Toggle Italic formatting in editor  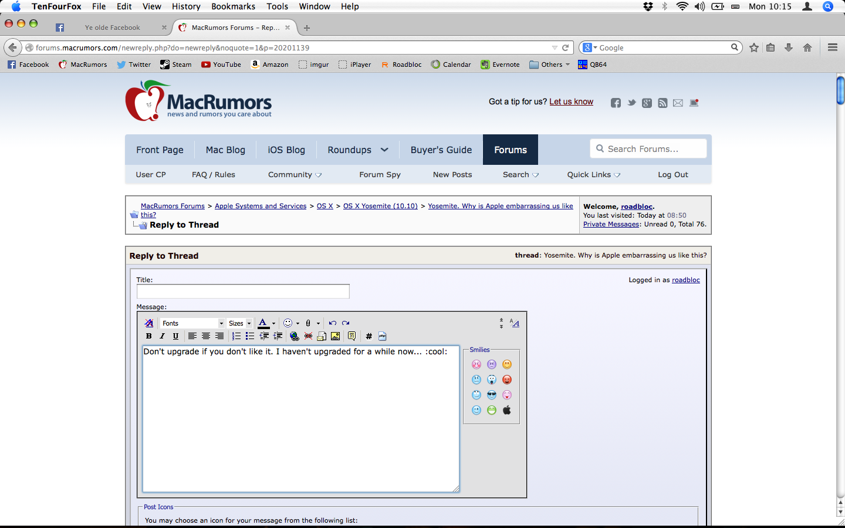[162, 336]
